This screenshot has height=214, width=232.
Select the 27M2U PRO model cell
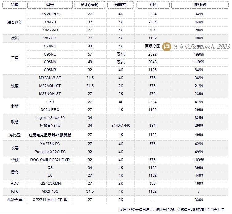(50, 14)
